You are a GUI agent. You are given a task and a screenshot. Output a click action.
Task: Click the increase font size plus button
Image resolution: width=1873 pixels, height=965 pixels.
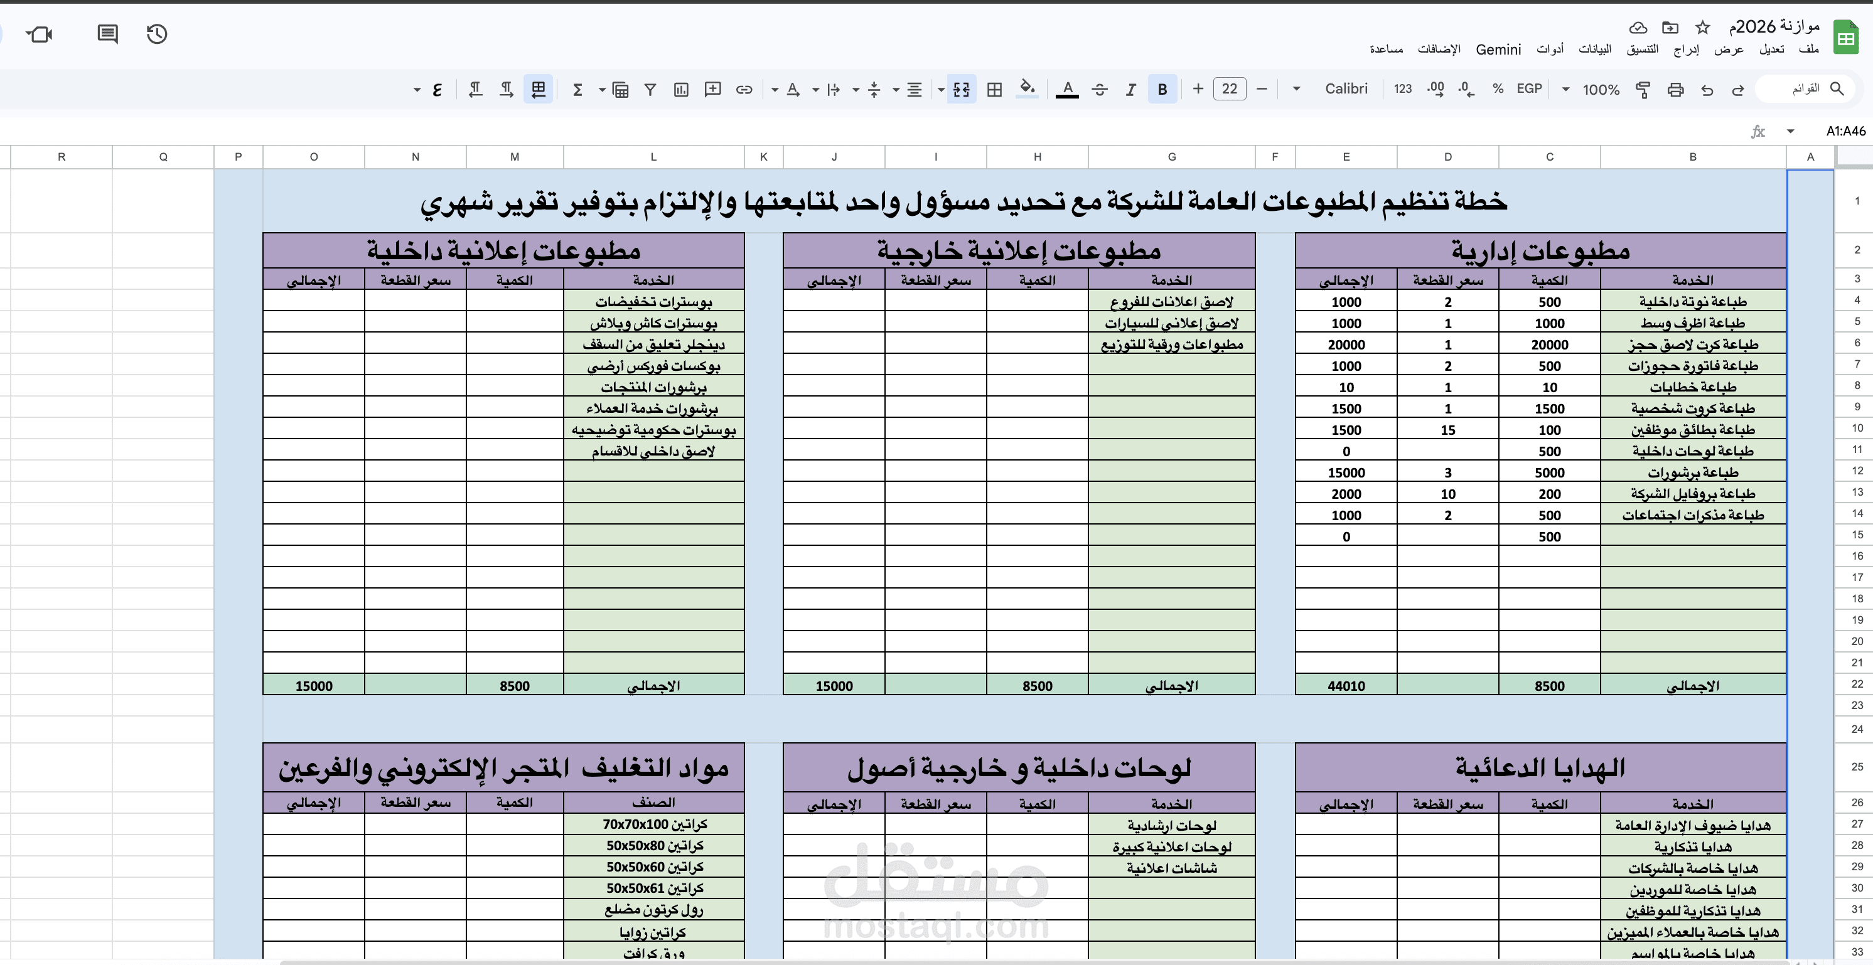tap(1198, 88)
